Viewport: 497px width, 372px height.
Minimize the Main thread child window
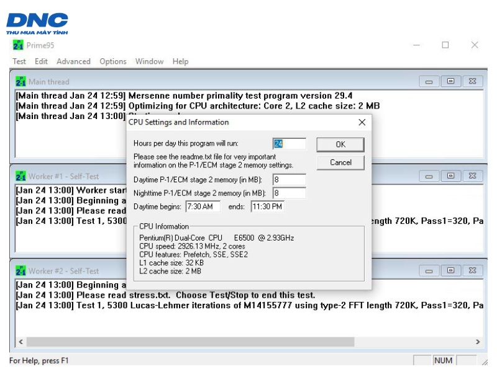(x=429, y=82)
